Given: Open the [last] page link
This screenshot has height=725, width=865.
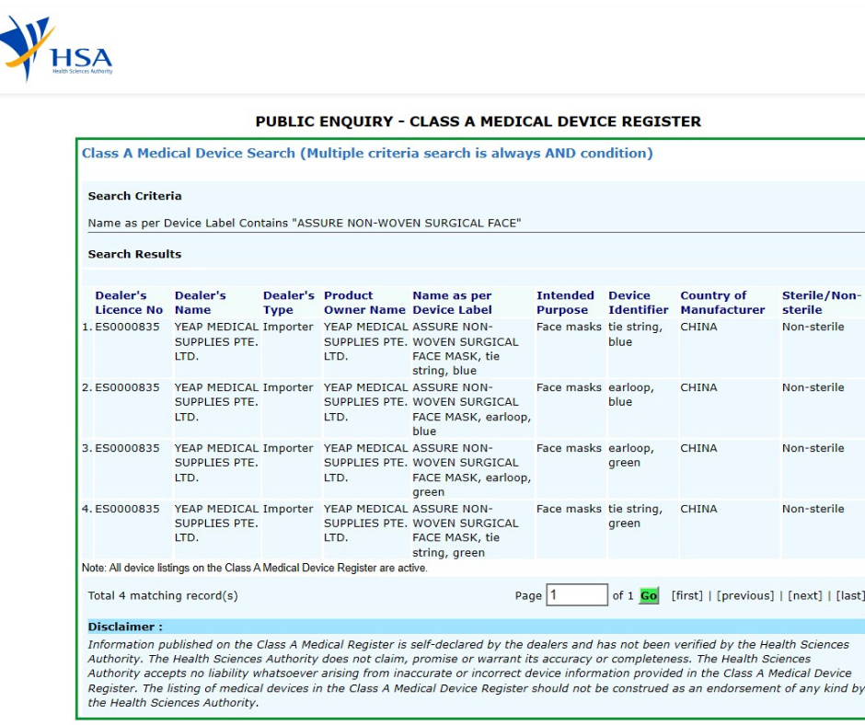Looking at the screenshot, I should (850, 595).
